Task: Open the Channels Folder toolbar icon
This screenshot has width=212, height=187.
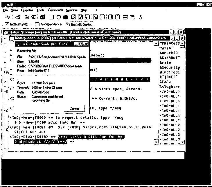Action: 27,17
